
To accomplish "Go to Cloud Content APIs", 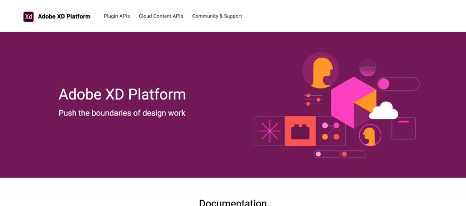I will point(161,16).
